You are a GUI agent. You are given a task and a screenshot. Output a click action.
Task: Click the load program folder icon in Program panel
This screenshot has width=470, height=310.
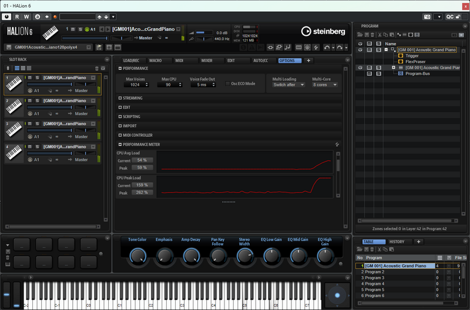click(360, 35)
